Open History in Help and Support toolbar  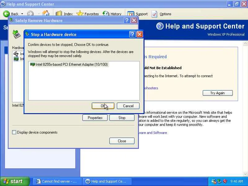pyautogui.click(x=112, y=14)
